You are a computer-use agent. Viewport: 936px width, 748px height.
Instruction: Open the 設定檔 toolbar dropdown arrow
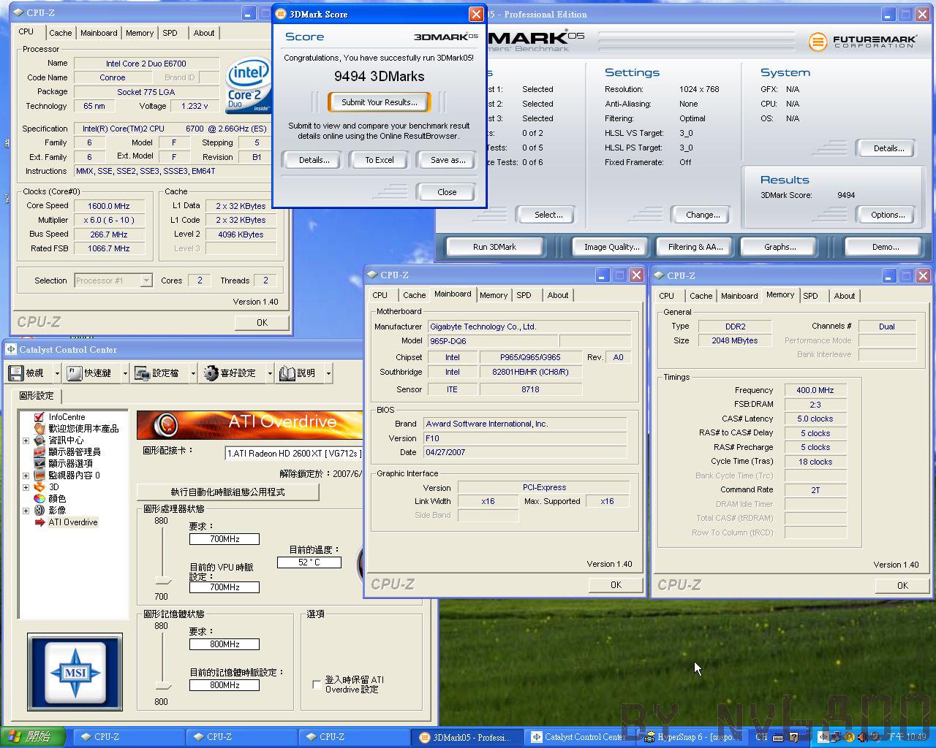pos(193,373)
